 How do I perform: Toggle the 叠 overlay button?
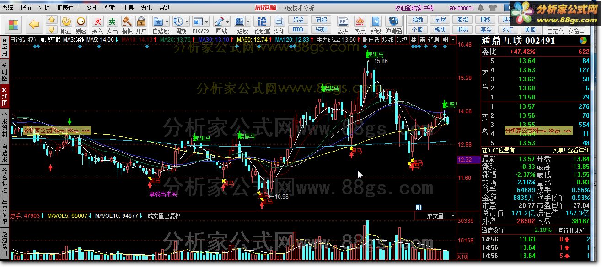coord(414,40)
